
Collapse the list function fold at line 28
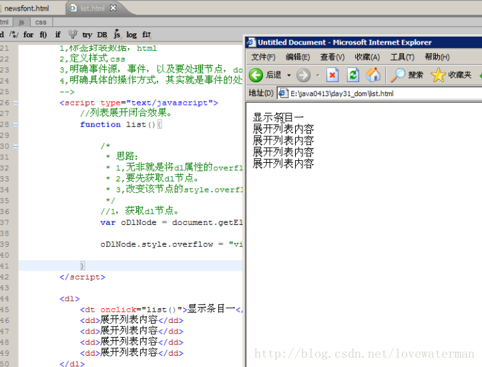[x=15, y=125]
